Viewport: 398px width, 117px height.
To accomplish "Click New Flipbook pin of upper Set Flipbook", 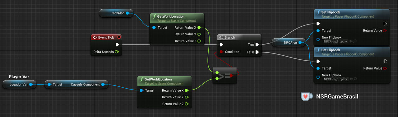I will (318, 39).
